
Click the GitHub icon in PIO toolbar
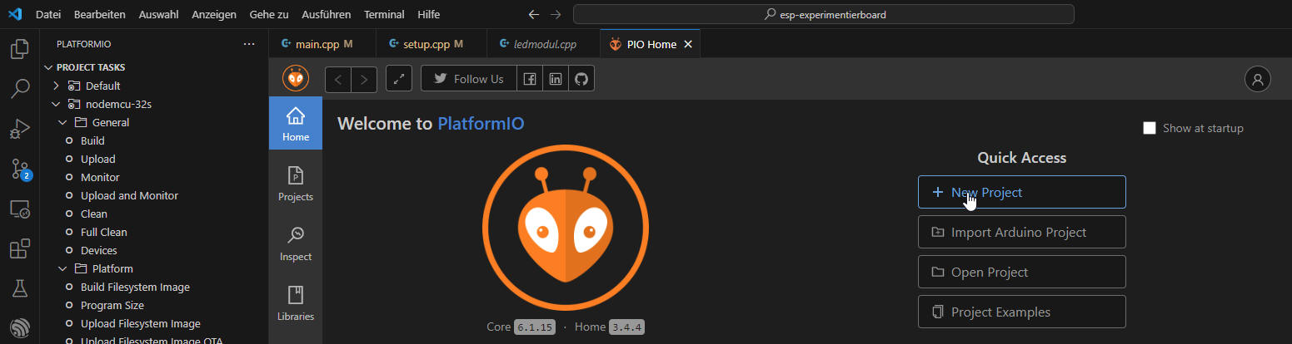tap(581, 79)
